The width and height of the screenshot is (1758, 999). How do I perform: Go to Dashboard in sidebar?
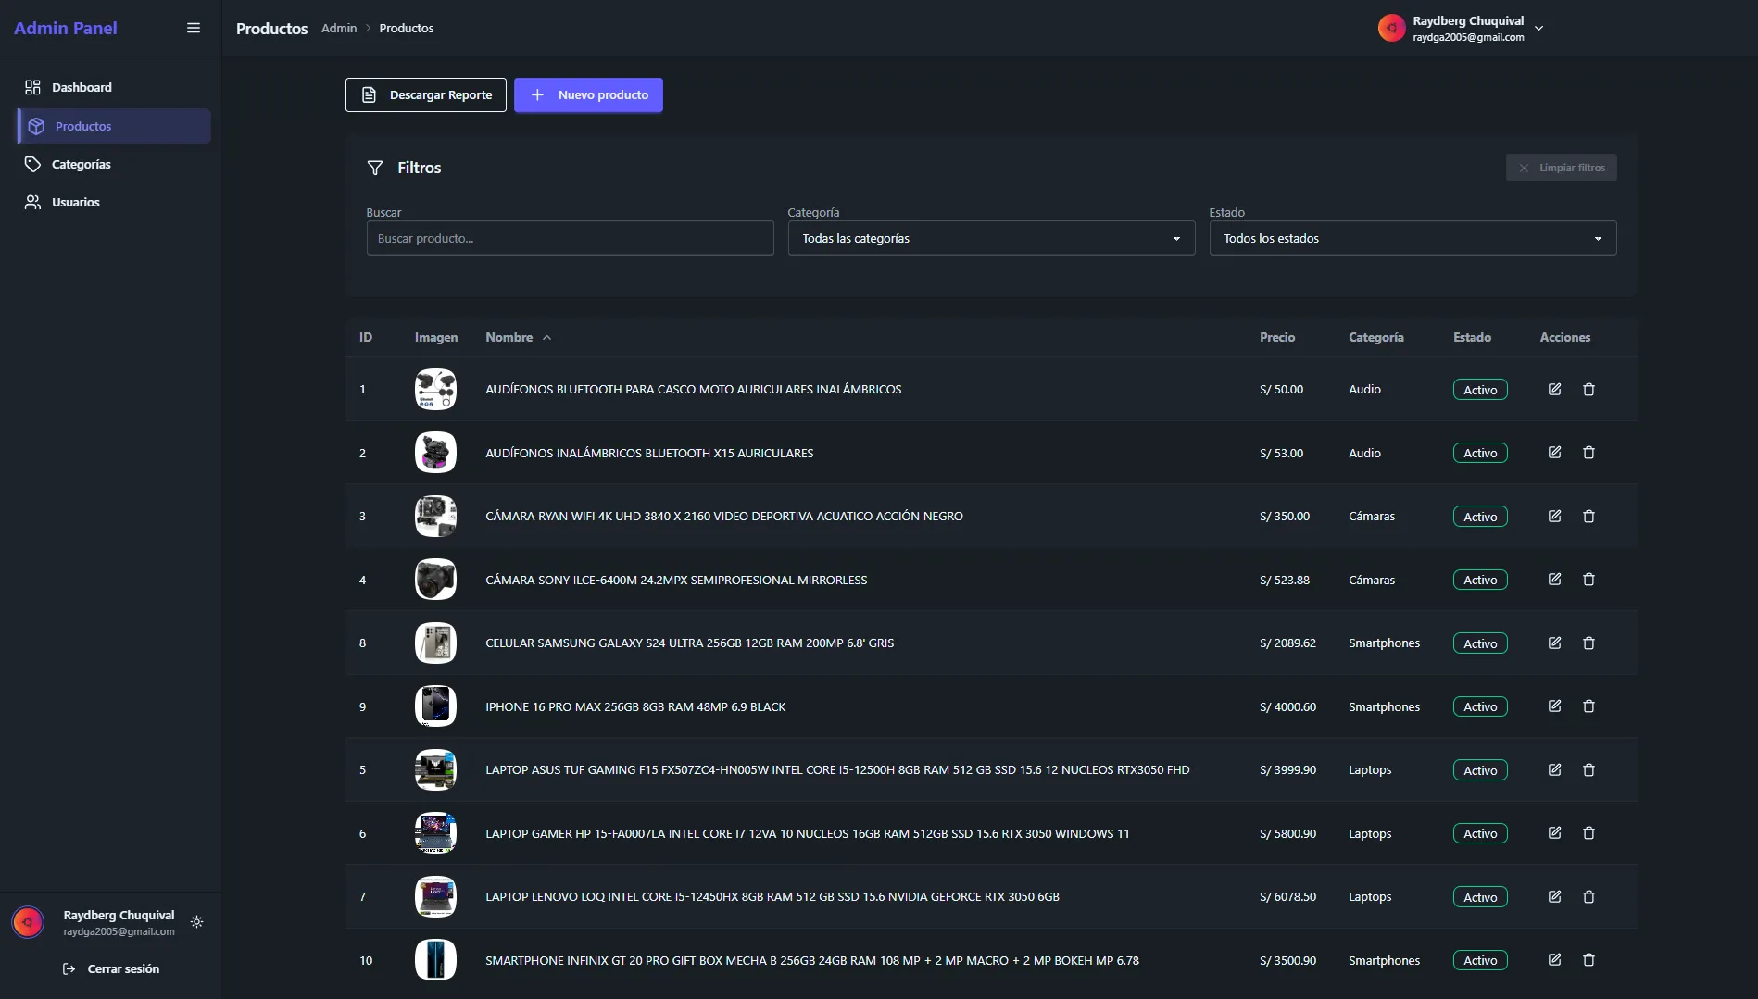click(82, 87)
